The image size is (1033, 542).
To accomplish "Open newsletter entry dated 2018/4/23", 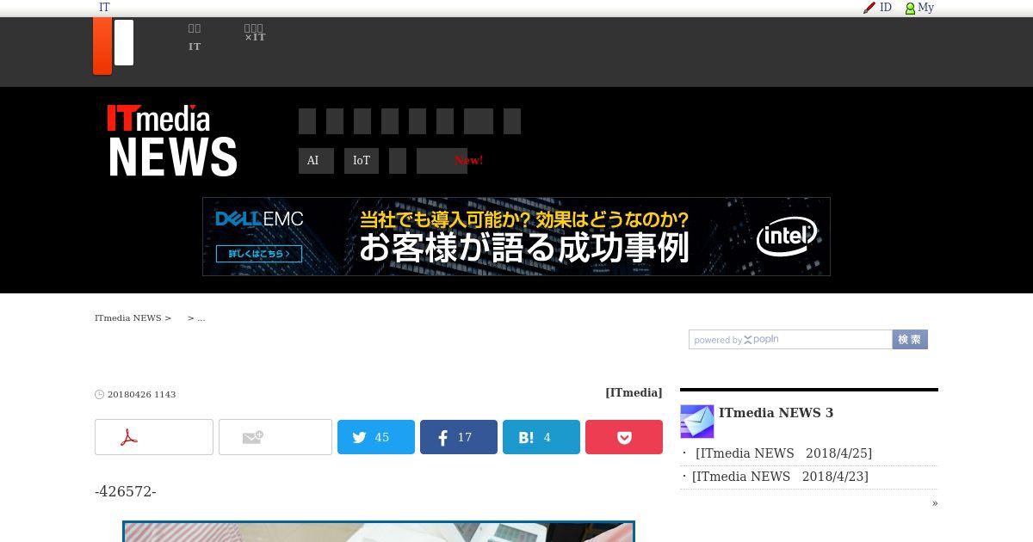I will [780, 477].
